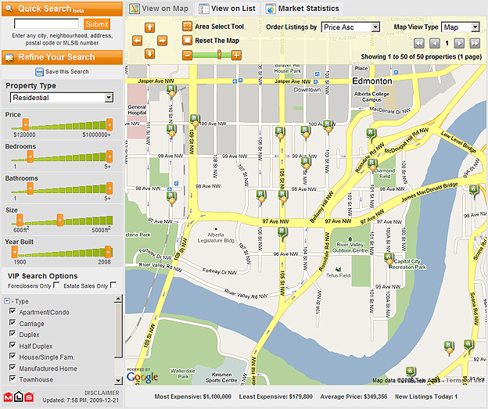The image size is (488, 409).
Task: Click the Size upper slider handle
Action: (x=60, y=220)
